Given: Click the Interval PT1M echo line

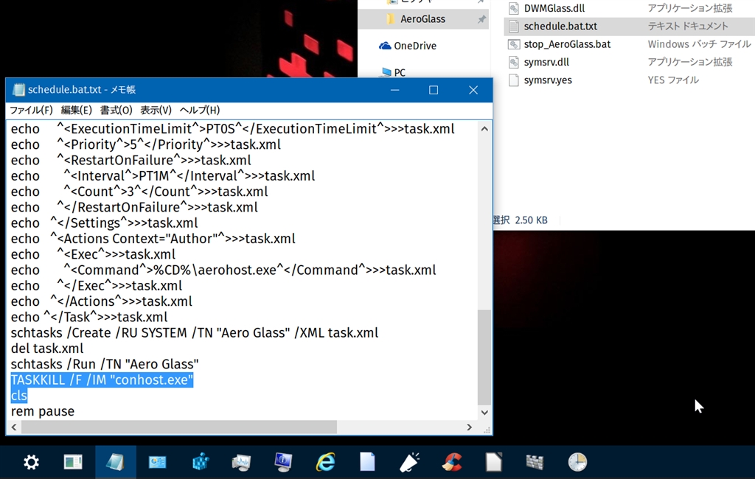Looking at the screenshot, I should point(163,175).
